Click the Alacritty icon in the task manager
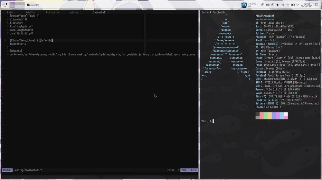The image size is (322, 180). pyautogui.click(x=28, y=5)
